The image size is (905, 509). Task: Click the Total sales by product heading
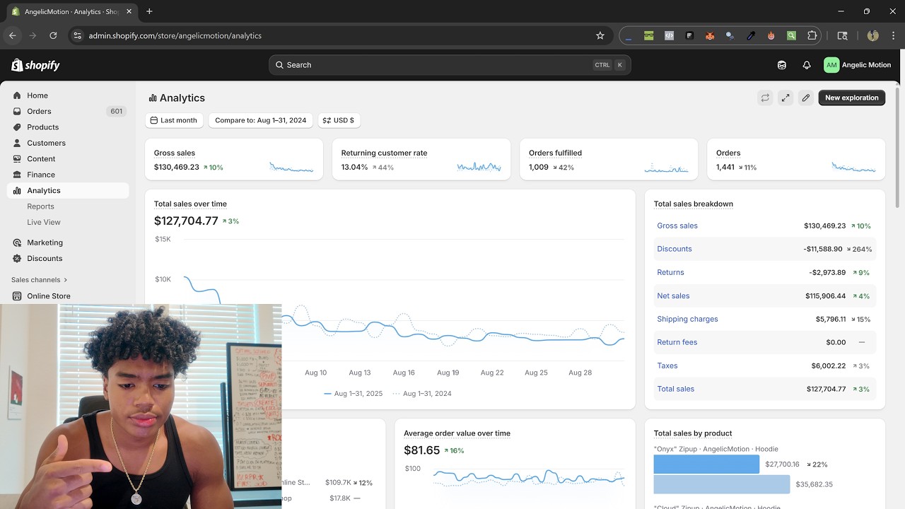tap(693, 433)
